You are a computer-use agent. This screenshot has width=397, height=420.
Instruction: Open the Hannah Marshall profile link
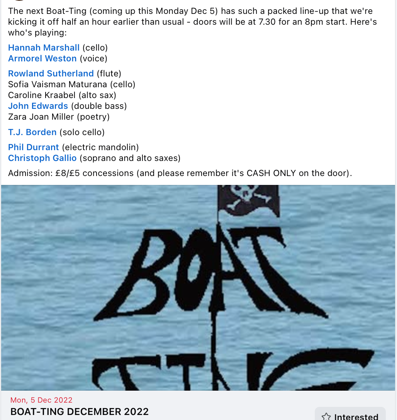pyautogui.click(x=44, y=48)
